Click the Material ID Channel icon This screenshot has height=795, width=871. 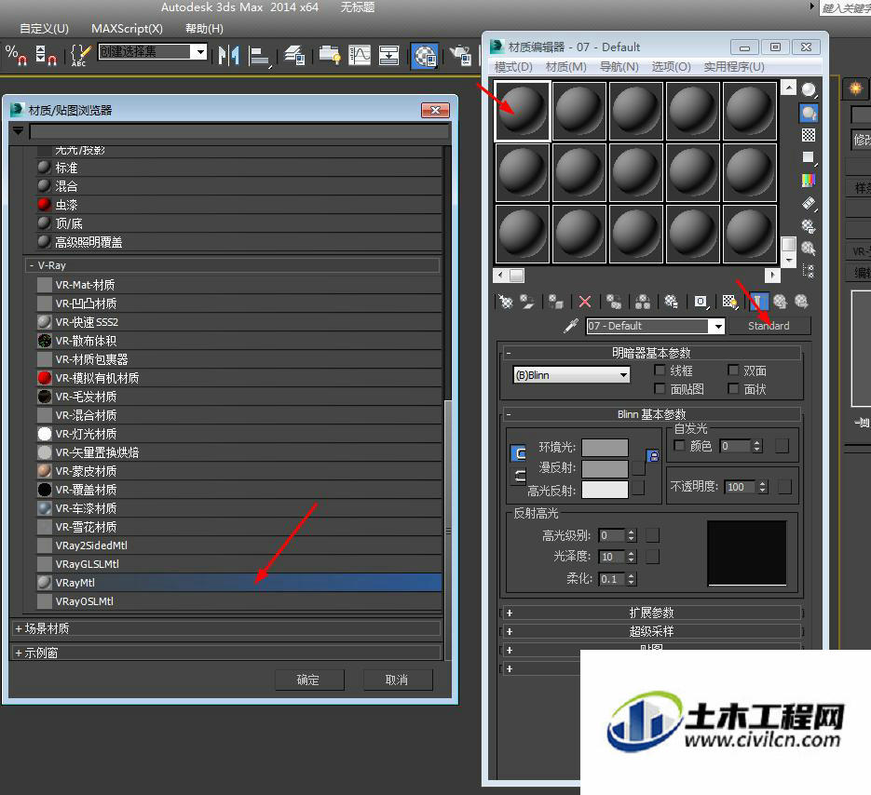(701, 302)
